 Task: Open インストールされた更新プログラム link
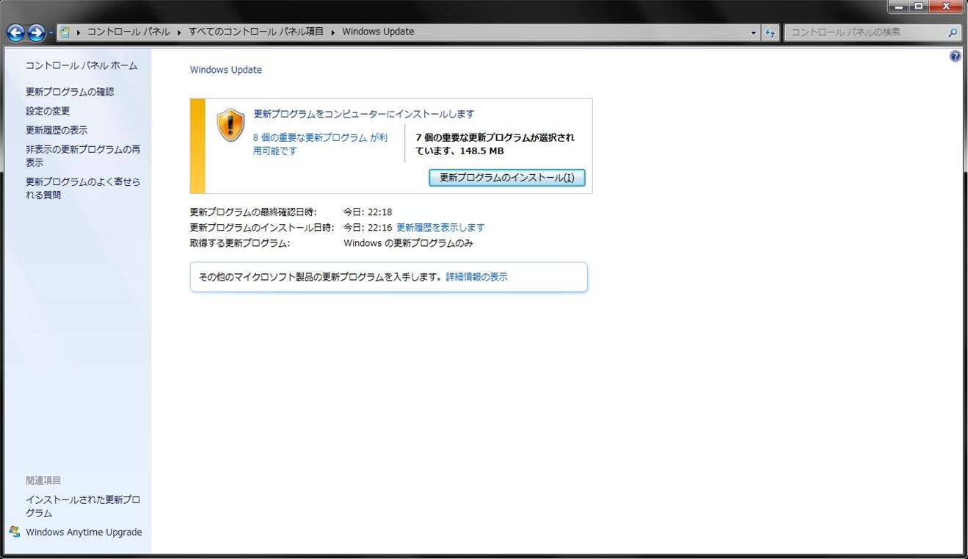click(83, 506)
